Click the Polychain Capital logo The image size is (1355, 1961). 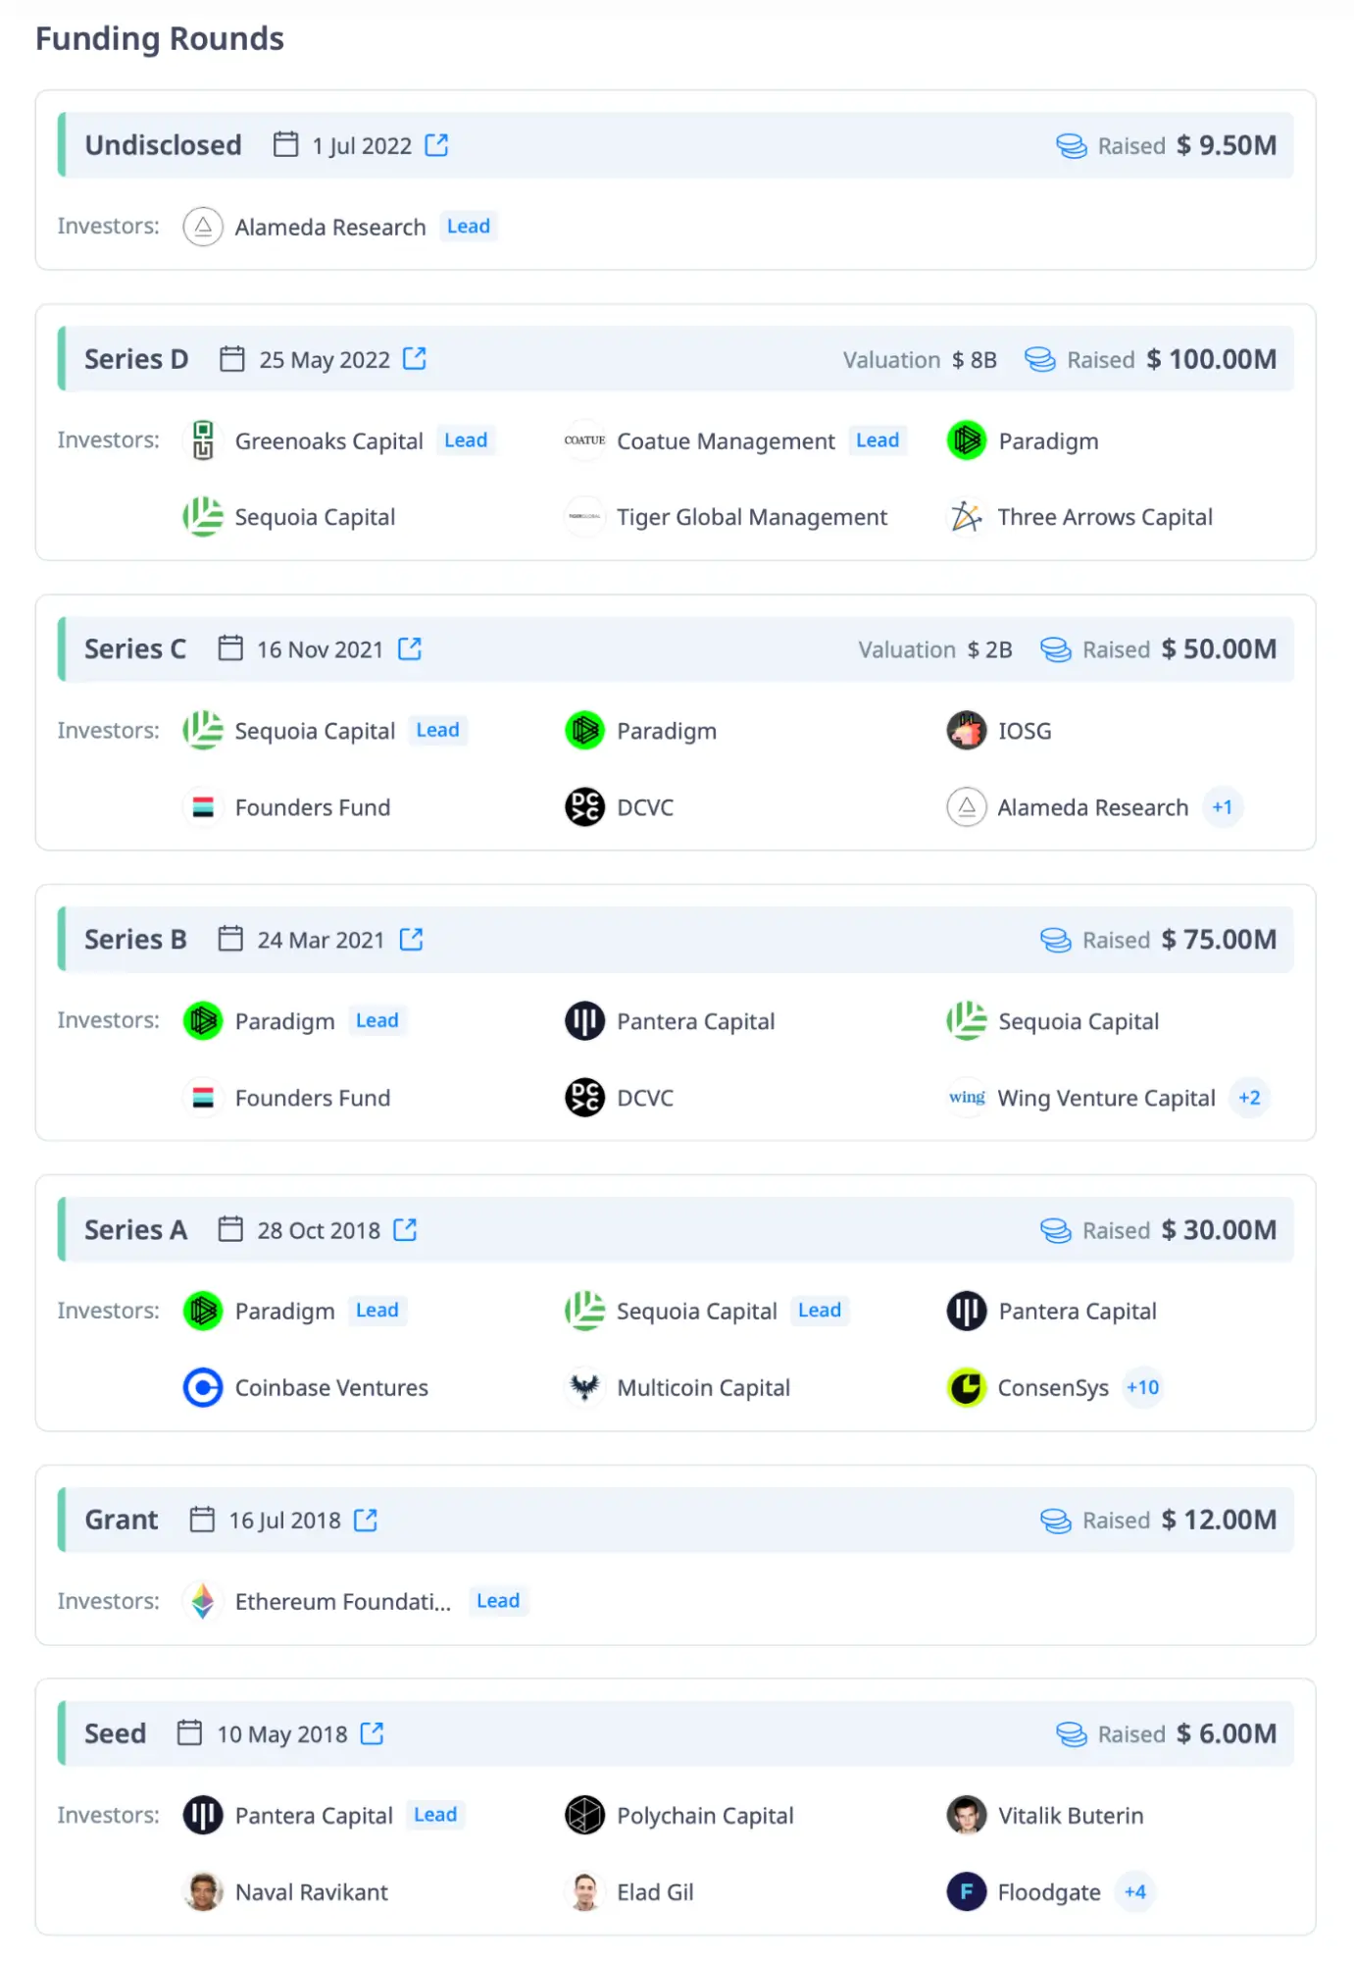tap(584, 1815)
